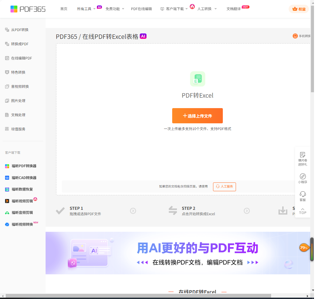Select 文档处理 in the sidebar
Screen dimensions: 316x299
[x=18, y=115]
